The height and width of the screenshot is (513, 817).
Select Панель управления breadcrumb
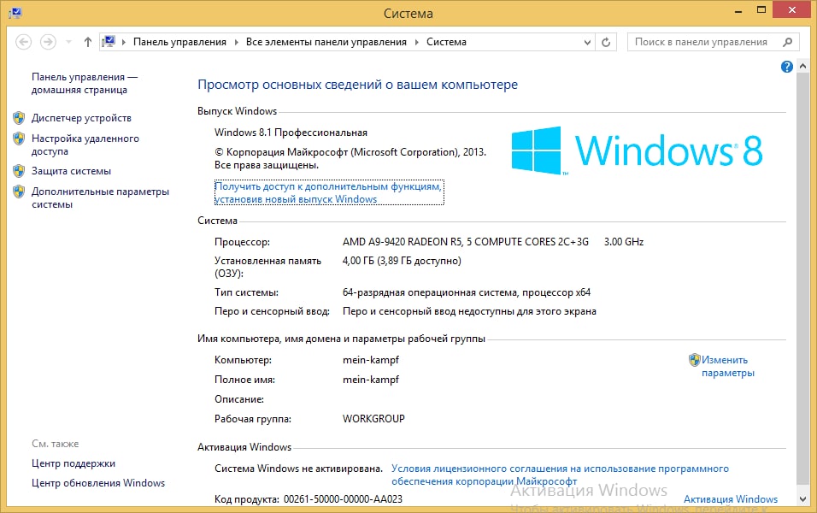click(179, 42)
